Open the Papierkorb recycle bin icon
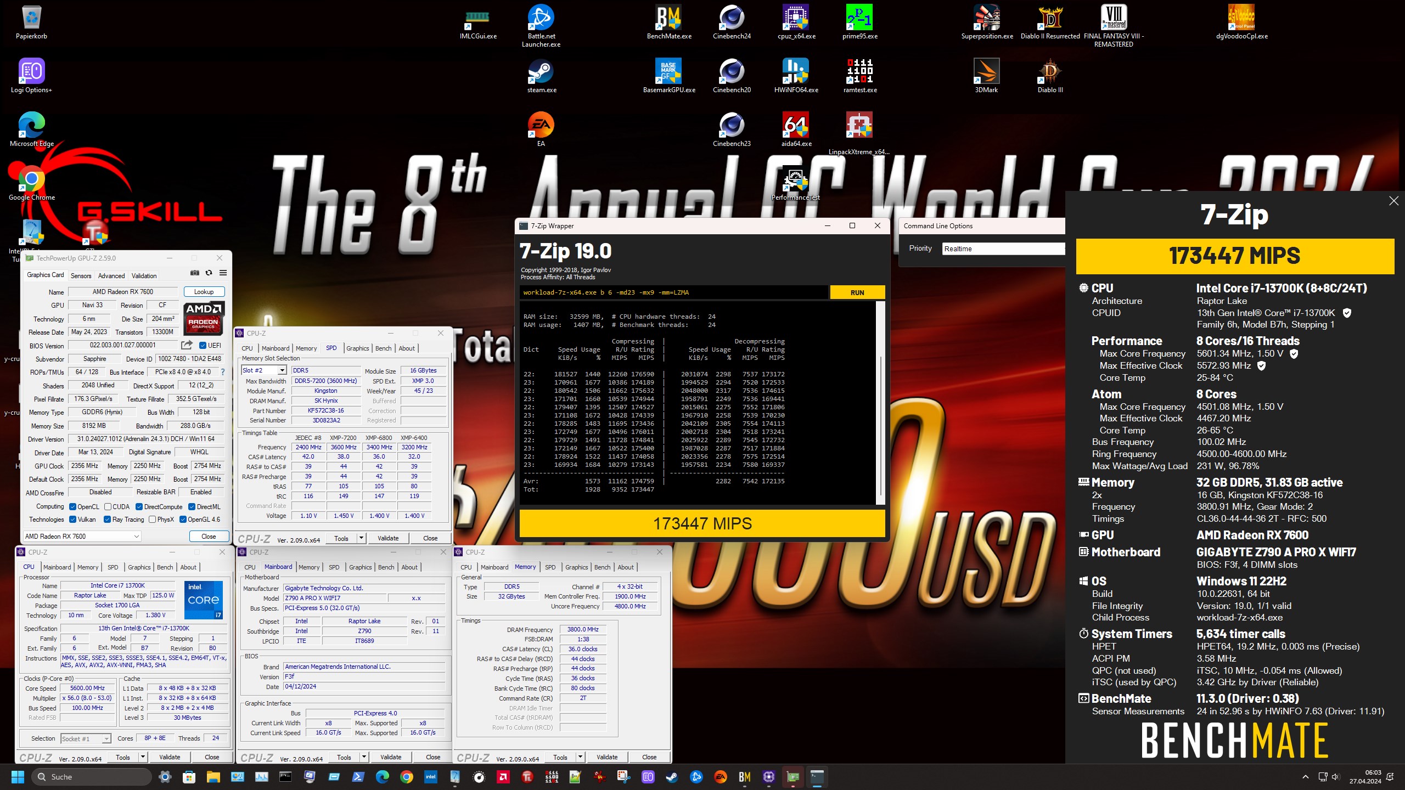 coord(31,22)
